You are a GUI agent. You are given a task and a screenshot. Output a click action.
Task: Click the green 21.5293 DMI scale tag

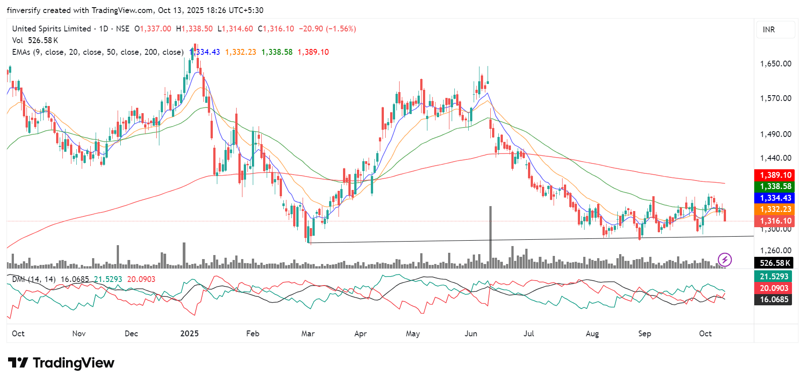click(x=773, y=277)
